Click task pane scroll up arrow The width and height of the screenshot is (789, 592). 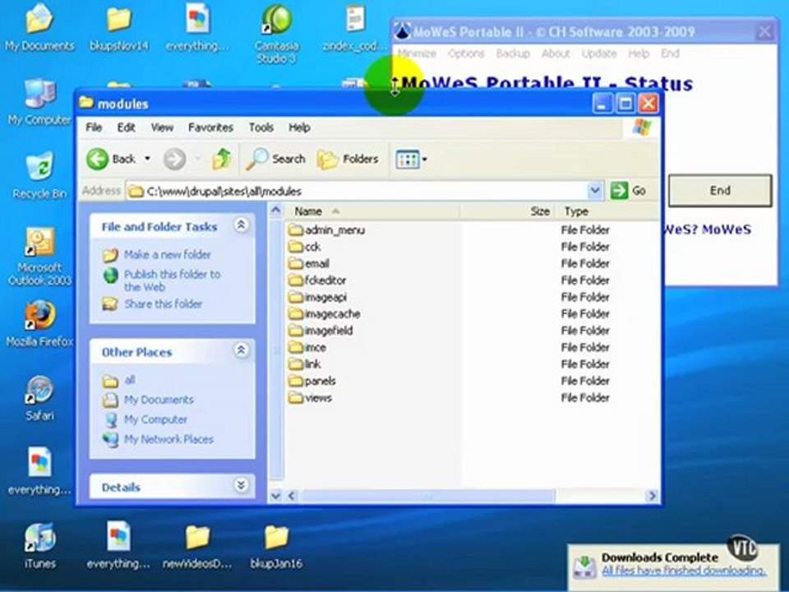(x=276, y=210)
